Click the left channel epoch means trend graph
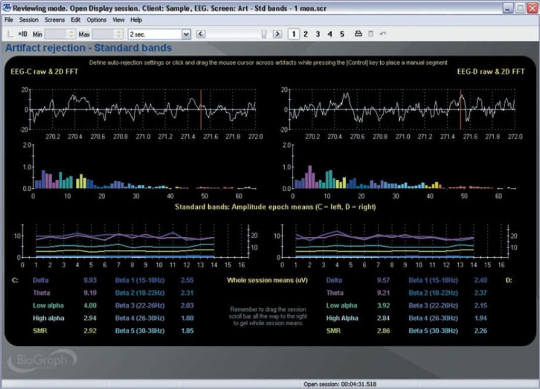540x389 pixels. coord(136,241)
